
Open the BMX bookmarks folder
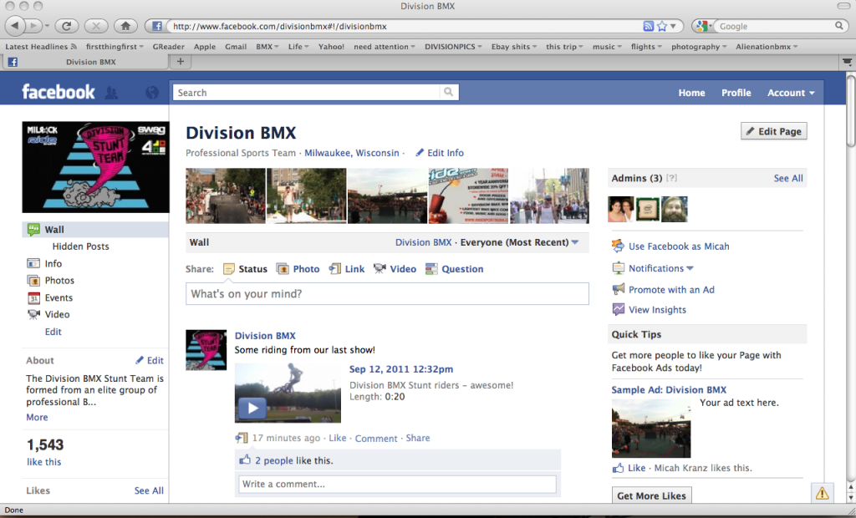click(x=267, y=47)
